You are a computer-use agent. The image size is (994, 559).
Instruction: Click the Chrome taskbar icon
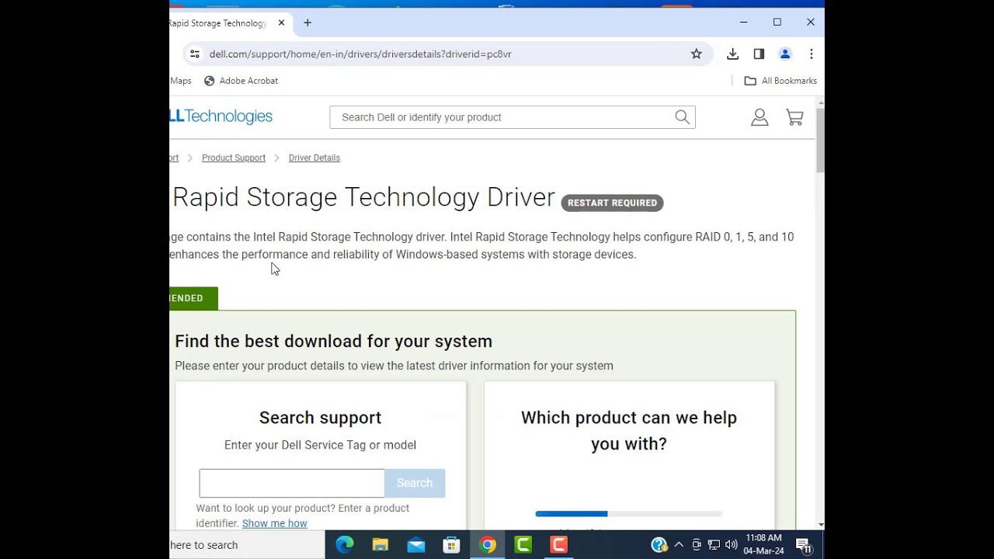[488, 545]
